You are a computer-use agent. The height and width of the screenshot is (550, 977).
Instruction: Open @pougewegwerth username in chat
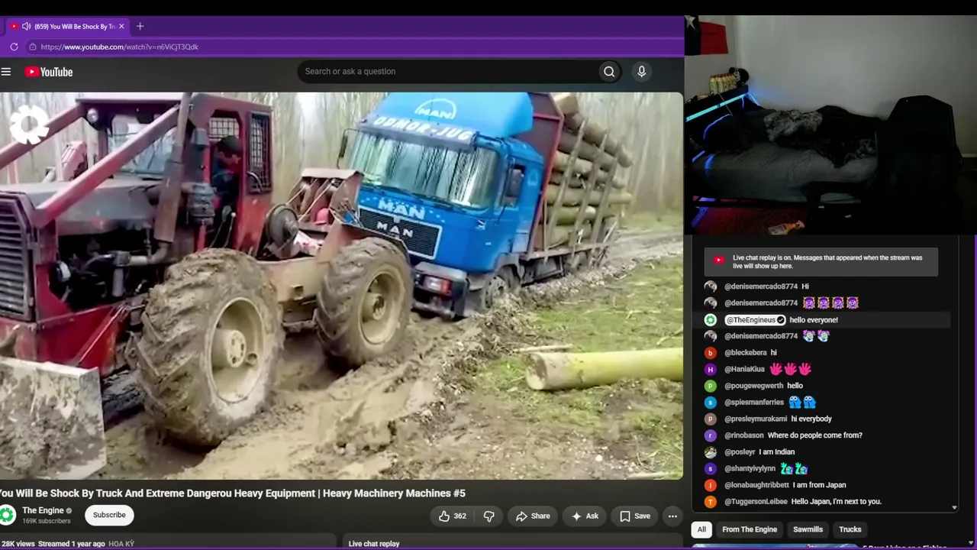click(754, 386)
